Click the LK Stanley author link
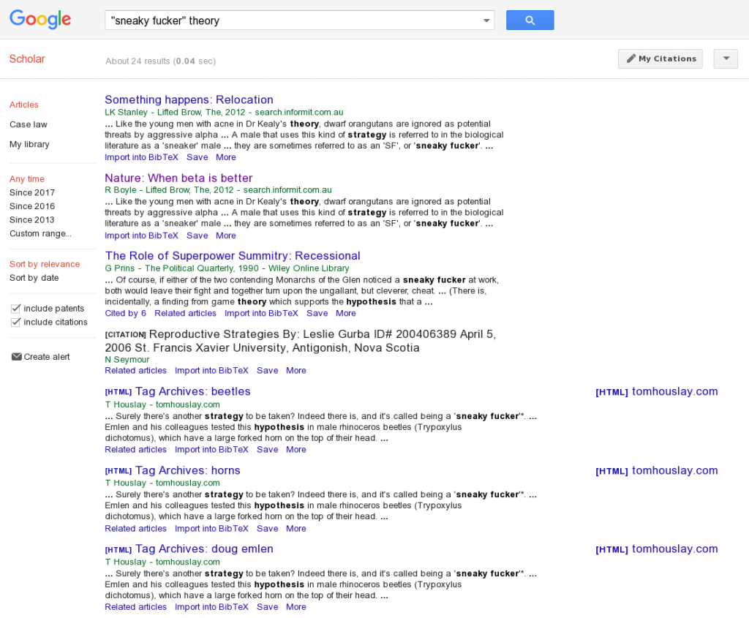749x618 pixels. [x=126, y=112]
